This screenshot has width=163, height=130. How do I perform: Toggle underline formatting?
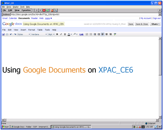(65, 34)
